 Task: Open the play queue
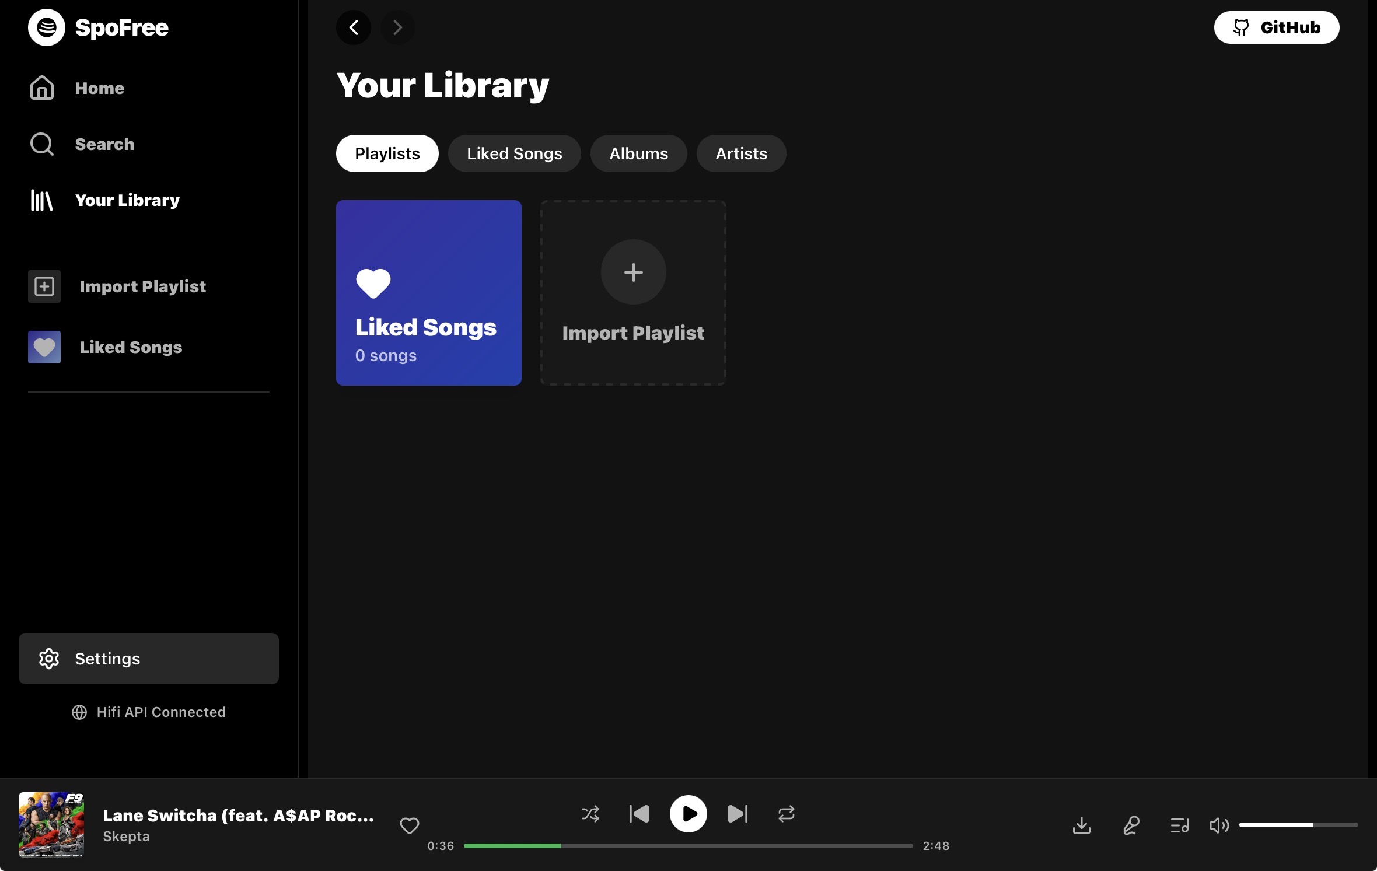(1179, 825)
